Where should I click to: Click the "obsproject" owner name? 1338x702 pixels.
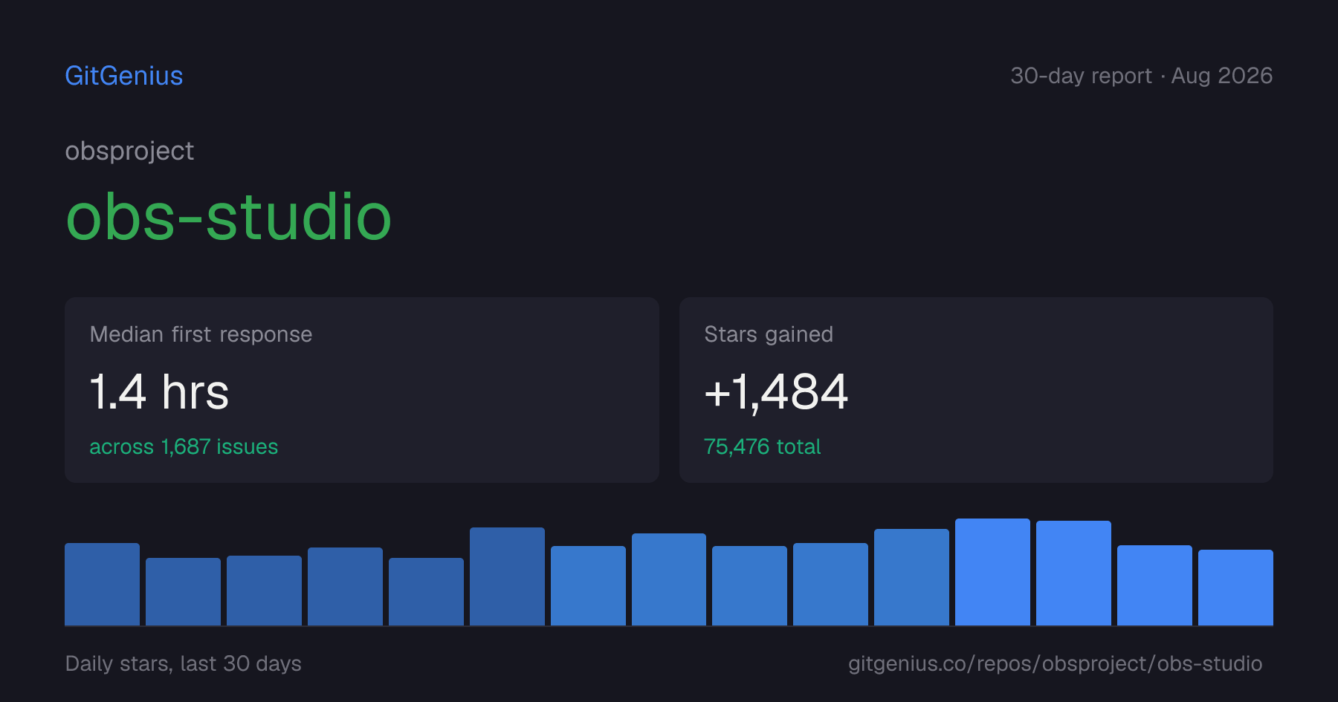click(129, 151)
